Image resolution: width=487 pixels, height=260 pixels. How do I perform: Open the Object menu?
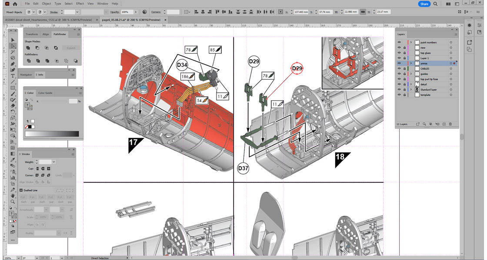pos(47,3)
